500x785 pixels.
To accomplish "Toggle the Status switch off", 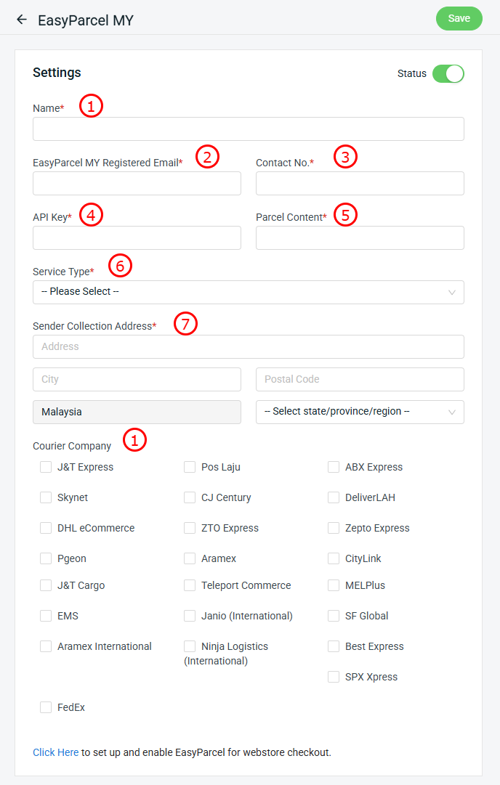I will 448,73.
